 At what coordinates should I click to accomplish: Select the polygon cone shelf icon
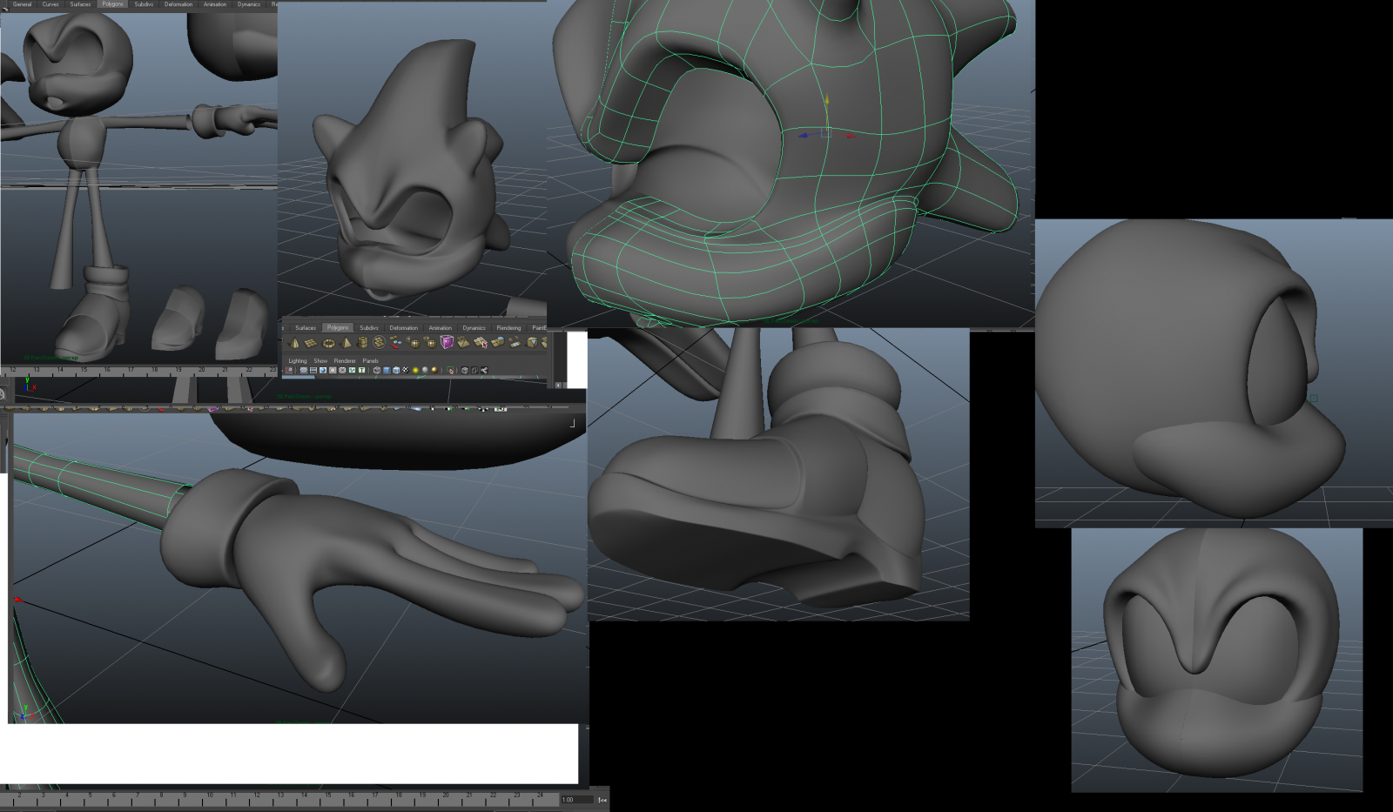295,343
